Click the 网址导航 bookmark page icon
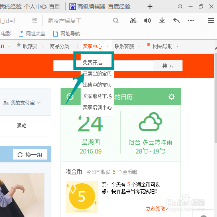The image size is (217, 217). click(55, 34)
